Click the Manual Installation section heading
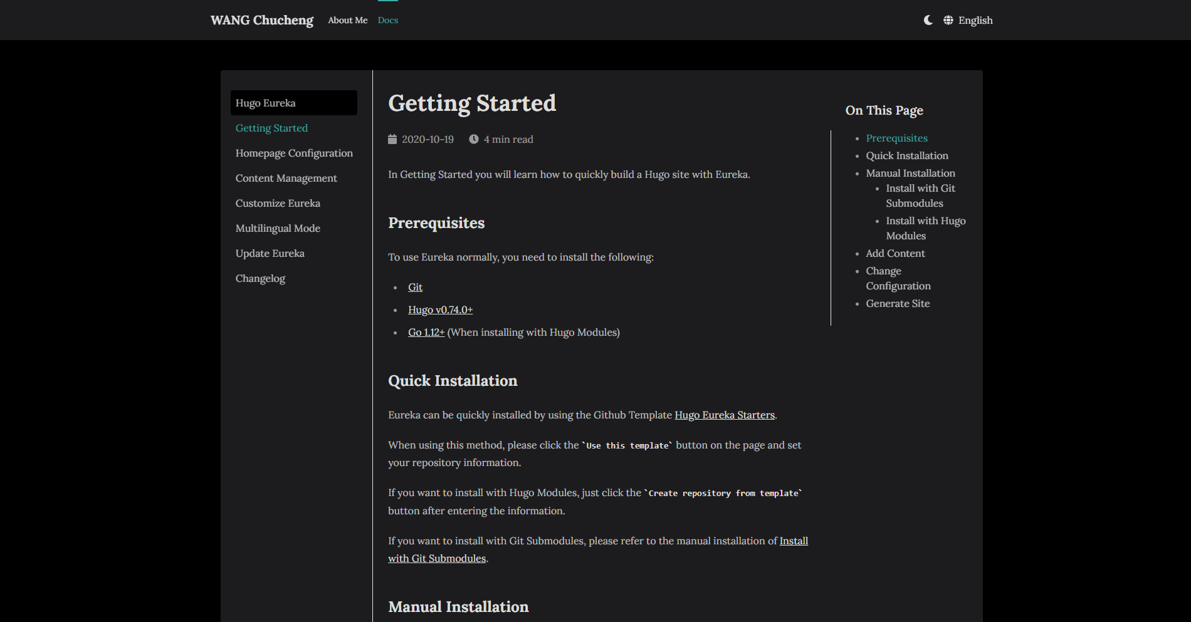This screenshot has width=1191, height=622. pos(458,607)
